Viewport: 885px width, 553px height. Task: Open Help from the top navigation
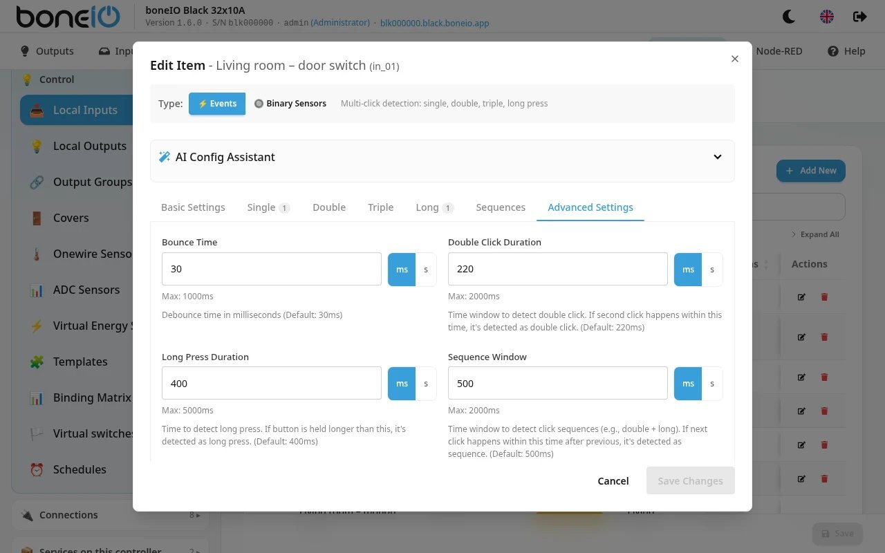point(846,51)
